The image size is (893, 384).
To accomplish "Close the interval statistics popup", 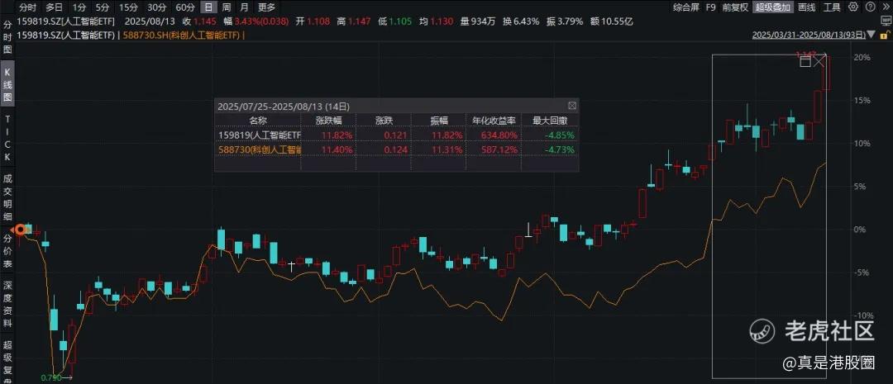I will (x=572, y=106).
